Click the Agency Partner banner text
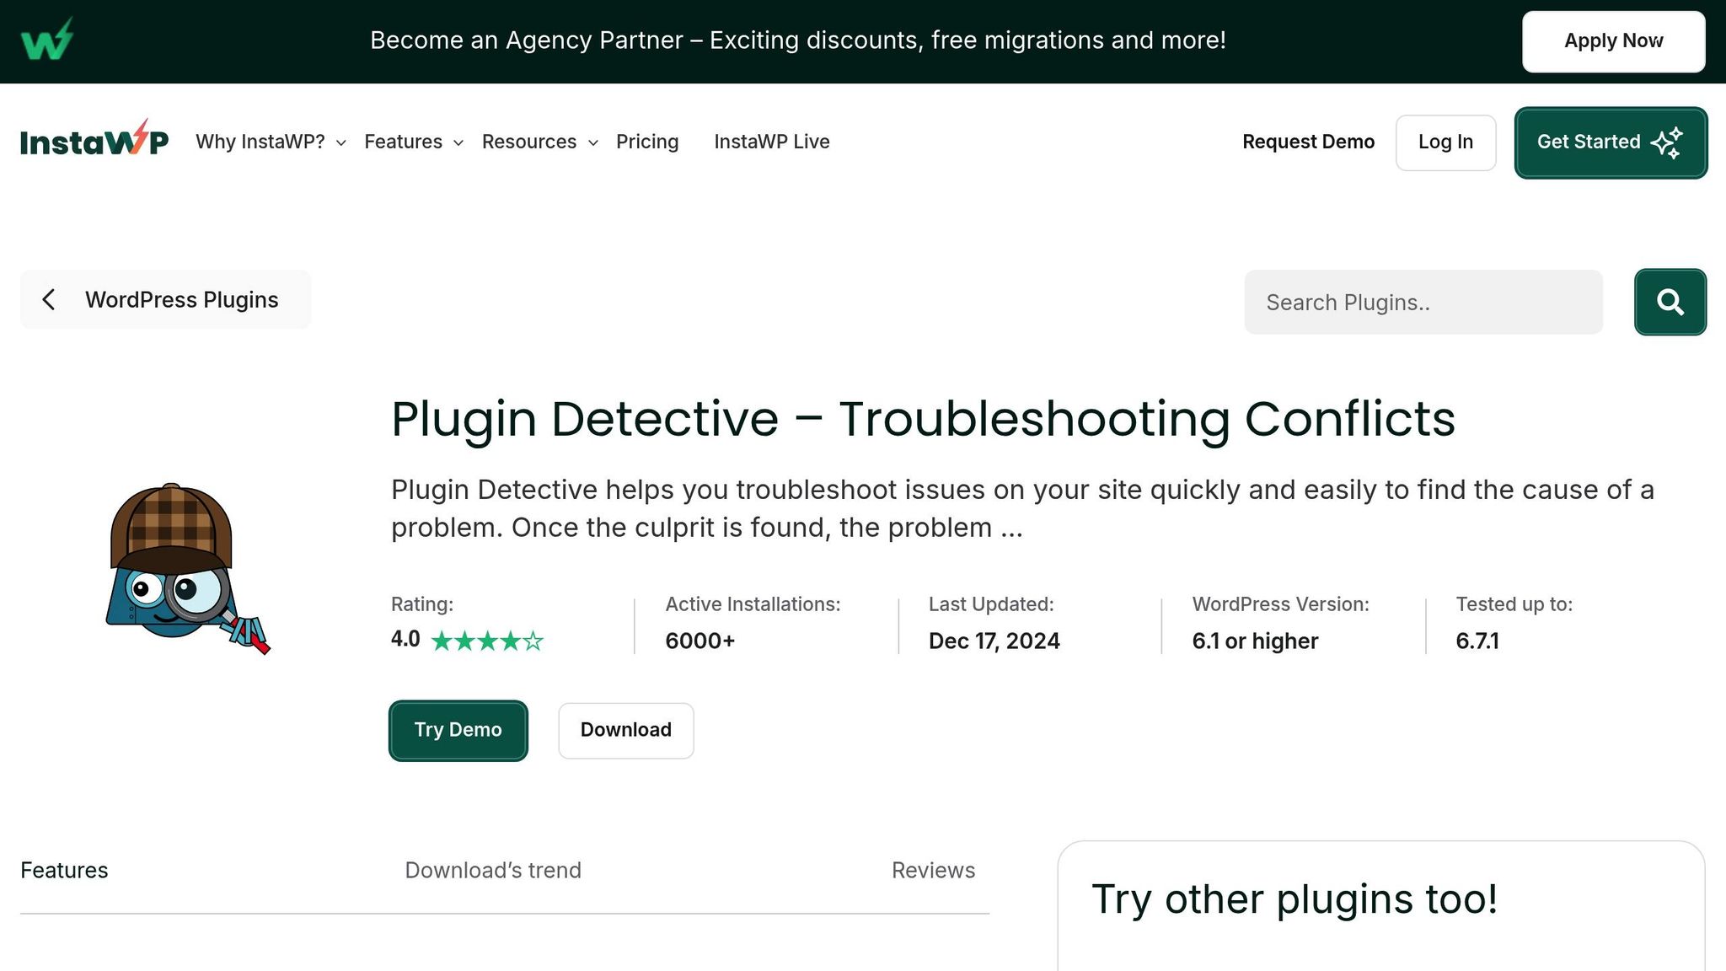The height and width of the screenshot is (971, 1726). pos(798,40)
